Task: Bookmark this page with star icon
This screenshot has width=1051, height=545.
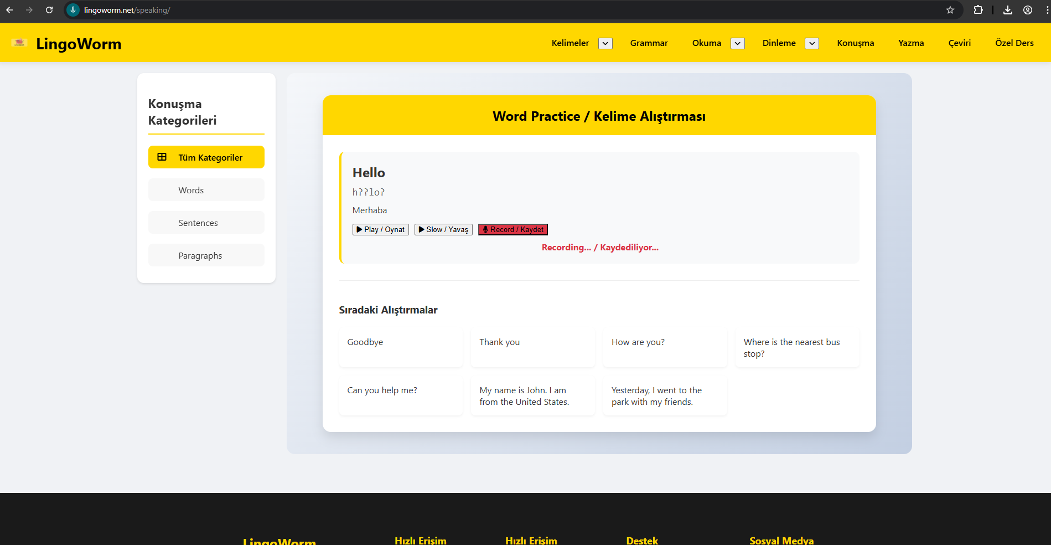Action: [x=950, y=10]
